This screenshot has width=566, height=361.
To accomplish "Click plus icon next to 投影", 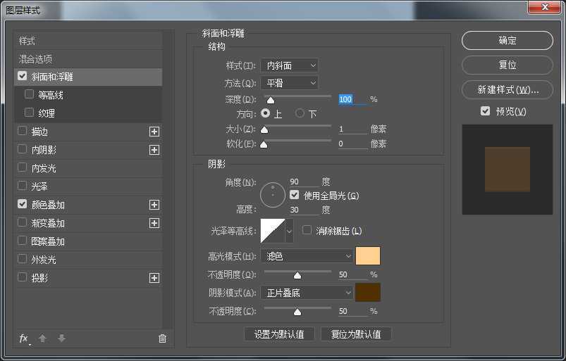I will pos(154,278).
